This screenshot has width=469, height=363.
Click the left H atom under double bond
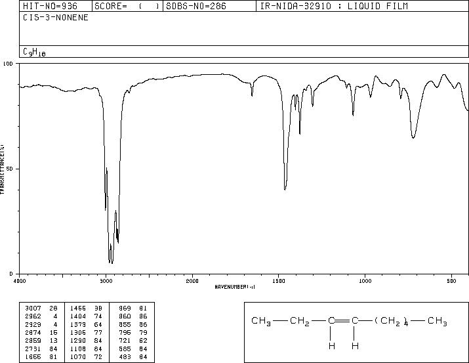pyautogui.click(x=331, y=346)
